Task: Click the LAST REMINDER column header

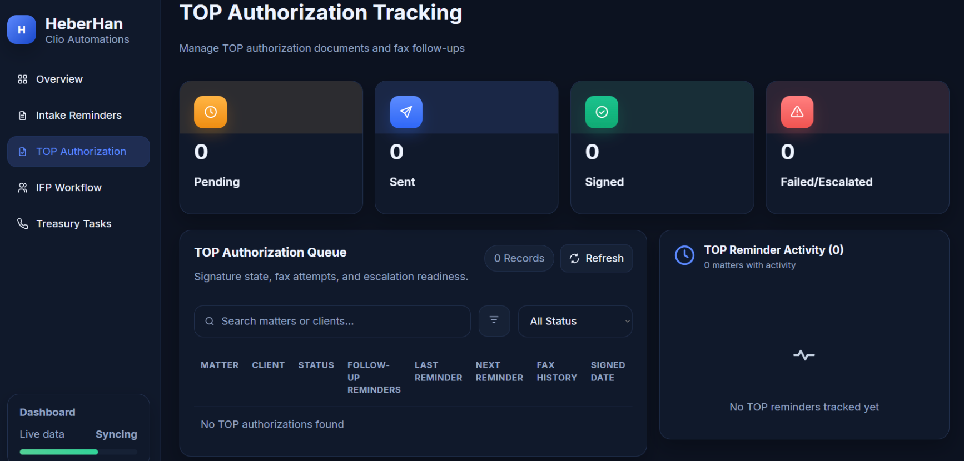Action: pos(439,372)
